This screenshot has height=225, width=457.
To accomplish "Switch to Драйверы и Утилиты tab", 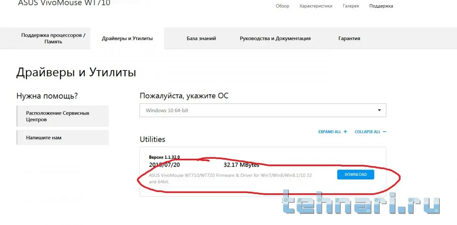I will point(127,38).
